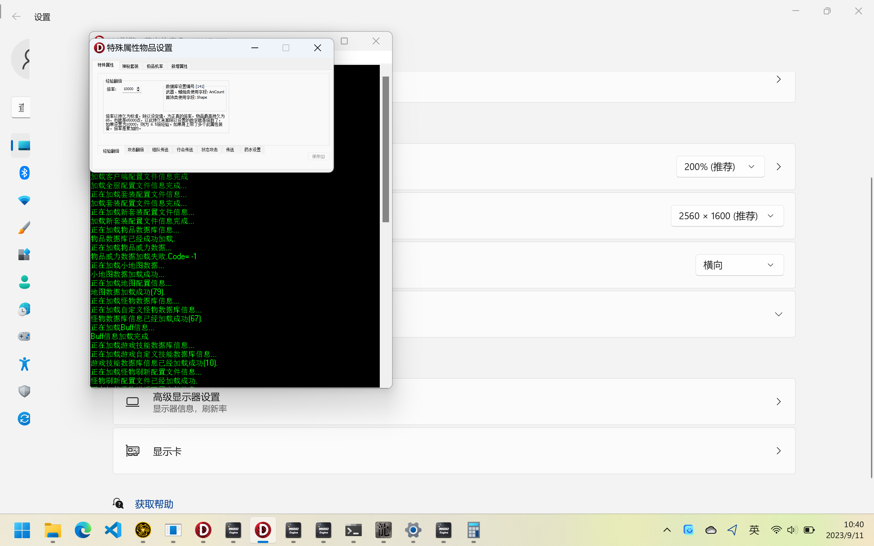Image resolution: width=874 pixels, height=546 pixels.
Task: Open the golden swirl app on taskbar
Action: pyautogui.click(x=143, y=530)
